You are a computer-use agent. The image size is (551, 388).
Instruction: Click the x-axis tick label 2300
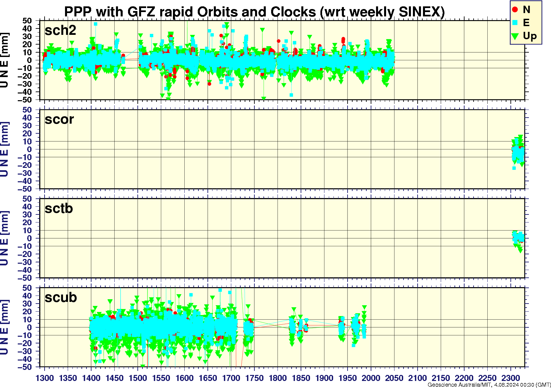pos(510,378)
